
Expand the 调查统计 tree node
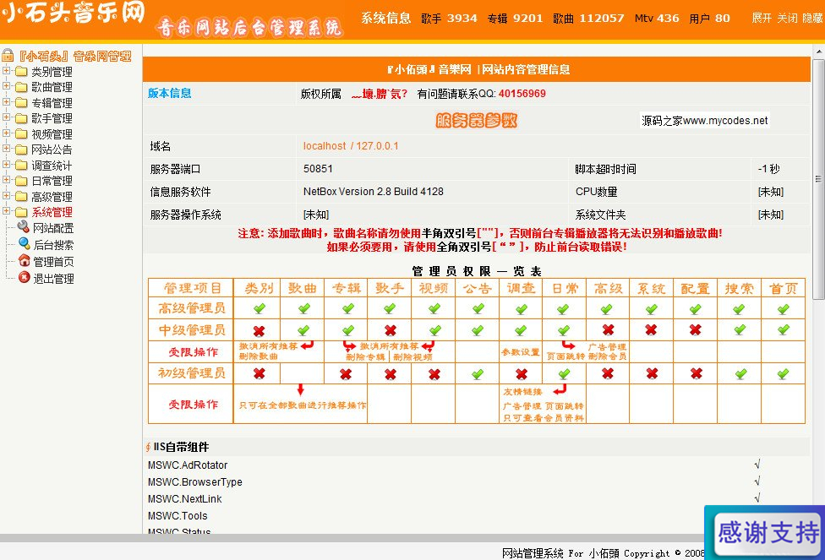coord(6,165)
